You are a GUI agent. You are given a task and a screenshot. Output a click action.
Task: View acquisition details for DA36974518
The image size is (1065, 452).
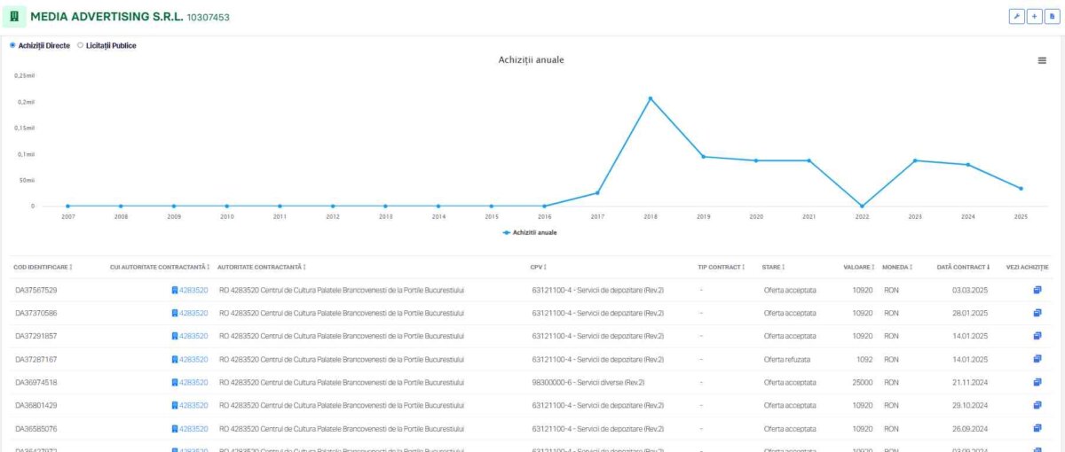pyautogui.click(x=1037, y=382)
